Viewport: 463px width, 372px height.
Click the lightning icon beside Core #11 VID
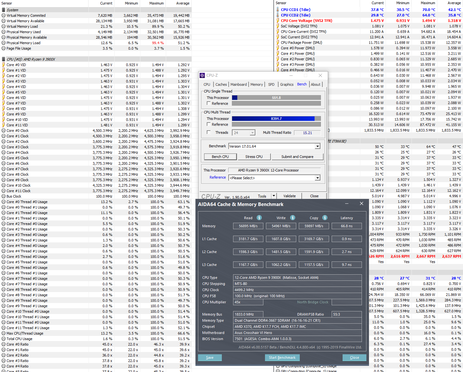[x=4, y=125]
